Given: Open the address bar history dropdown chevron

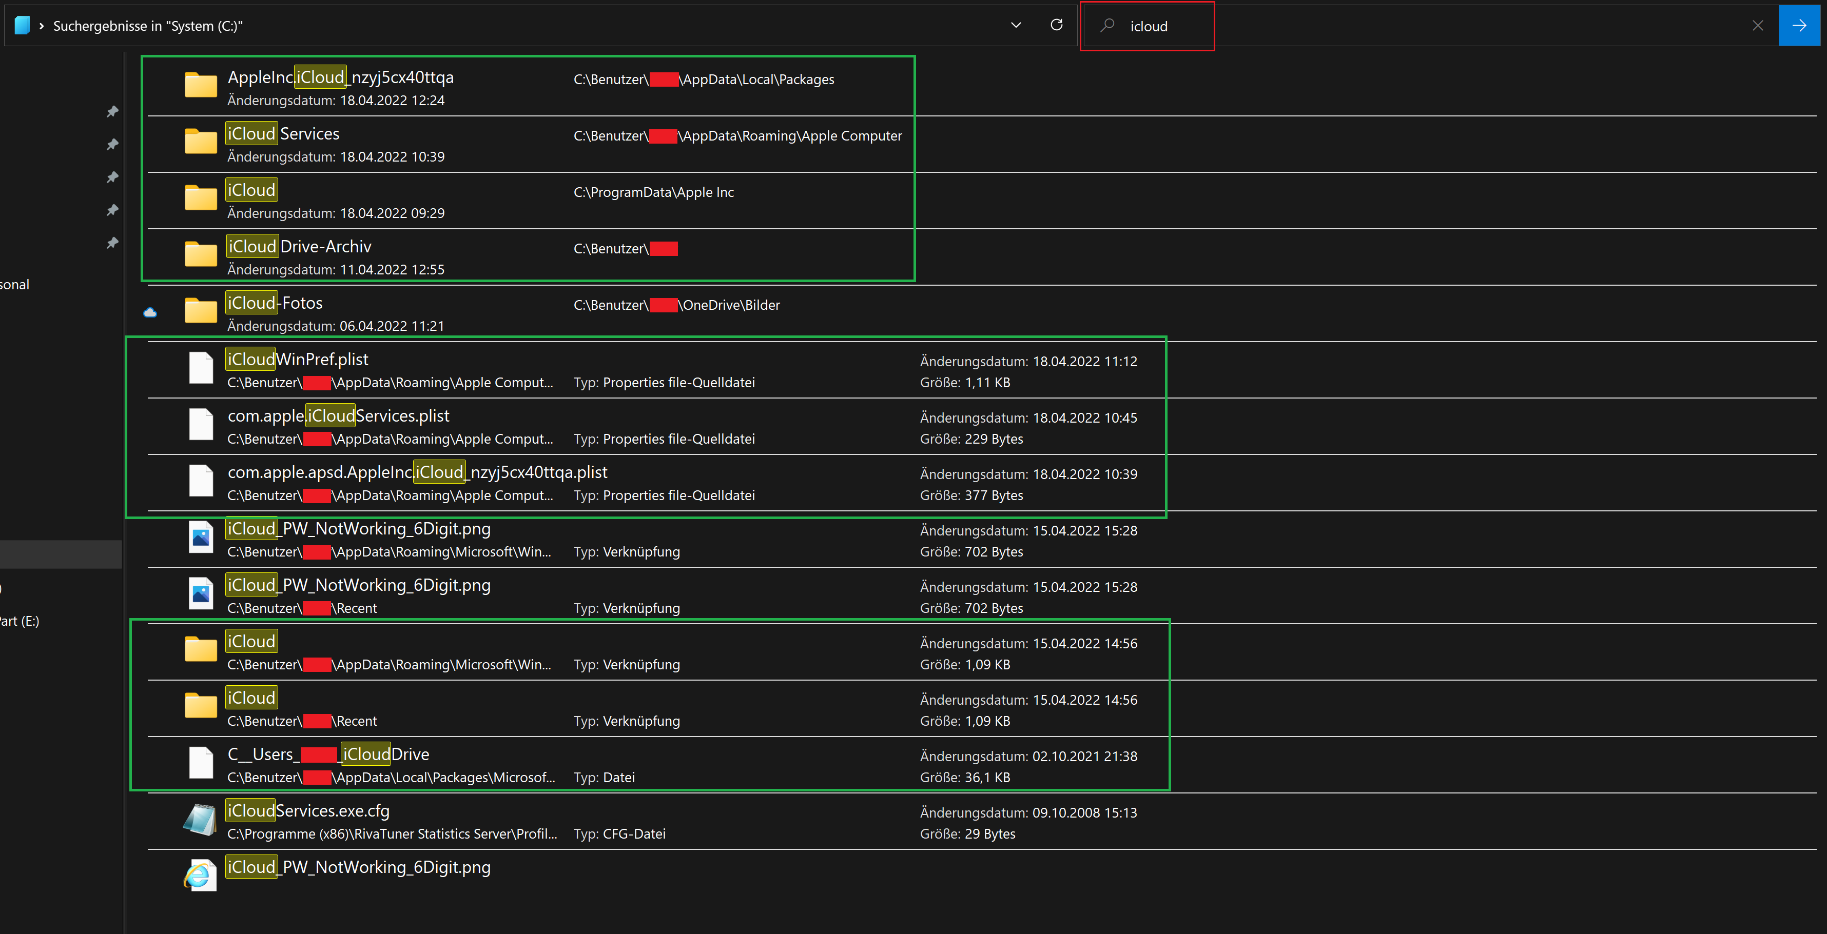Looking at the screenshot, I should coord(1016,26).
